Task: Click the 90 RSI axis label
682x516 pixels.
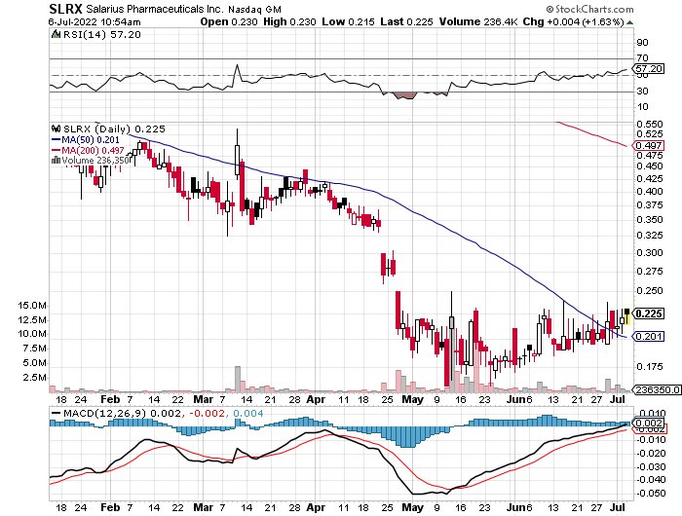Action: (x=642, y=42)
